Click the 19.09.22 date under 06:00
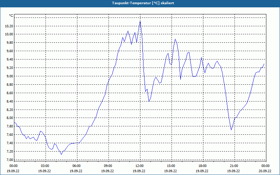Screen dimensions: 280x175 click(76, 171)
